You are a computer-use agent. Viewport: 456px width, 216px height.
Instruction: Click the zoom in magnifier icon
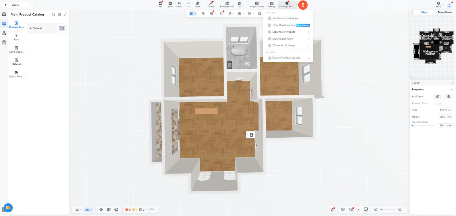pos(400,209)
